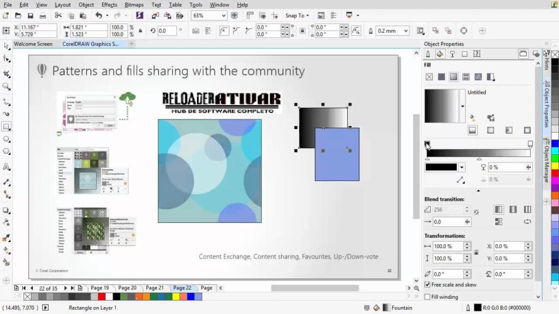This screenshot has width=559, height=314.
Task: Click the New document icon
Action: 5,16
